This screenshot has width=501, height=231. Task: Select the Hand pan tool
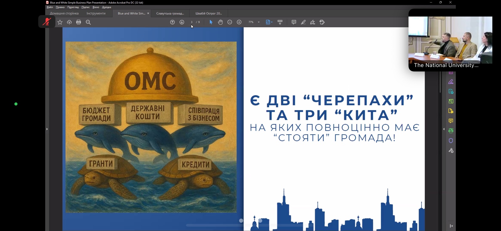click(220, 22)
